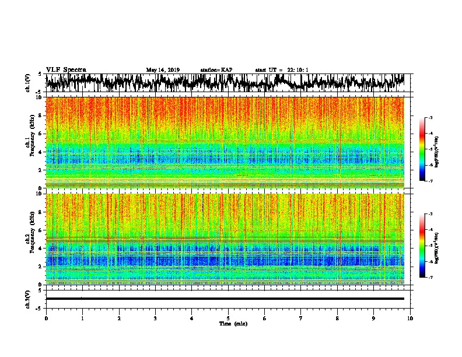Click the "Time (min)" x-axis label
The image size is (462, 357).
(233, 324)
